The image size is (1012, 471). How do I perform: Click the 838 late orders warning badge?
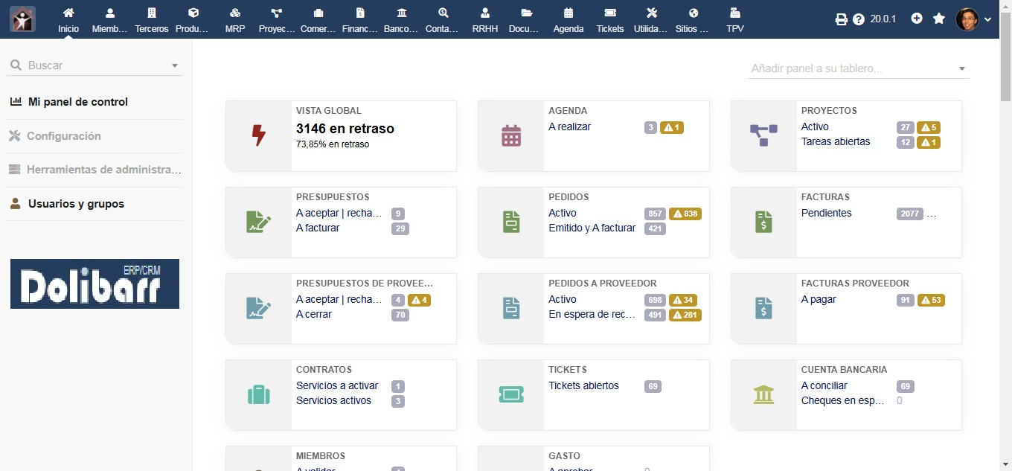click(x=685, y=214)
